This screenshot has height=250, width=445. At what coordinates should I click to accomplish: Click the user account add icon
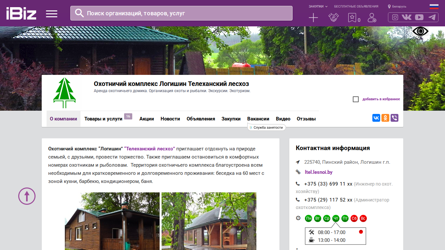[372, 18]
